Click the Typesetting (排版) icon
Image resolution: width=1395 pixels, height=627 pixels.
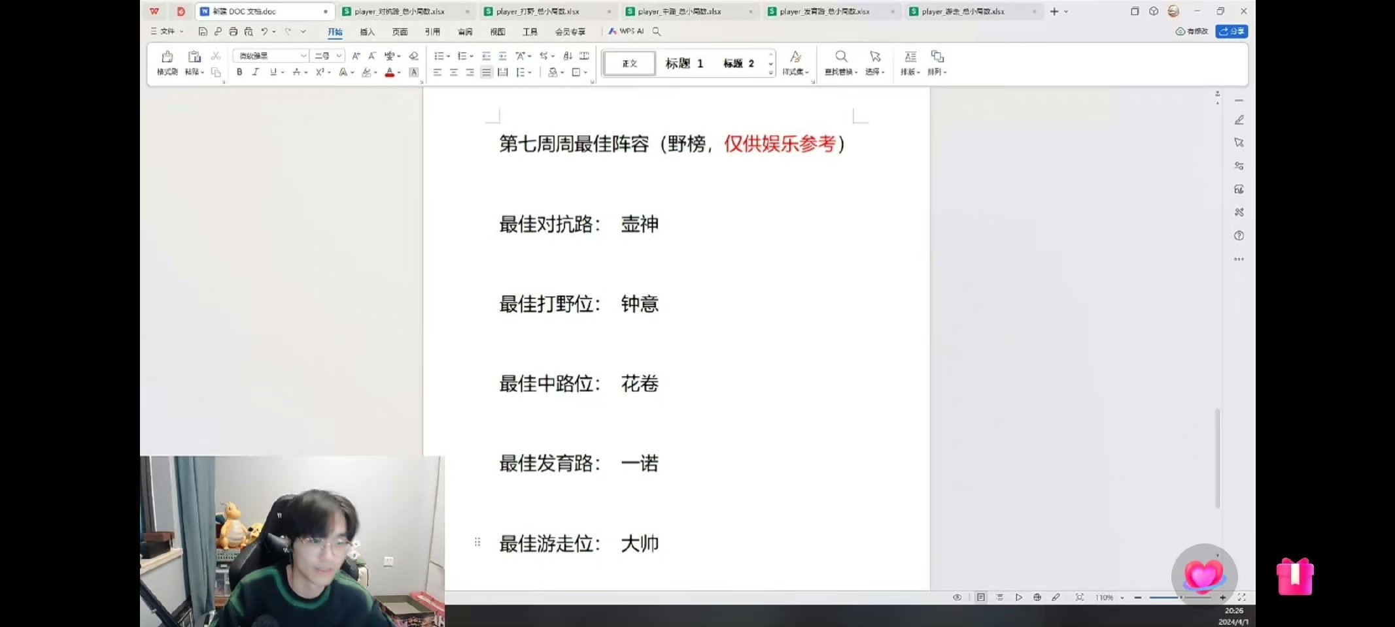pyautogui.click(x=910, y=57)
